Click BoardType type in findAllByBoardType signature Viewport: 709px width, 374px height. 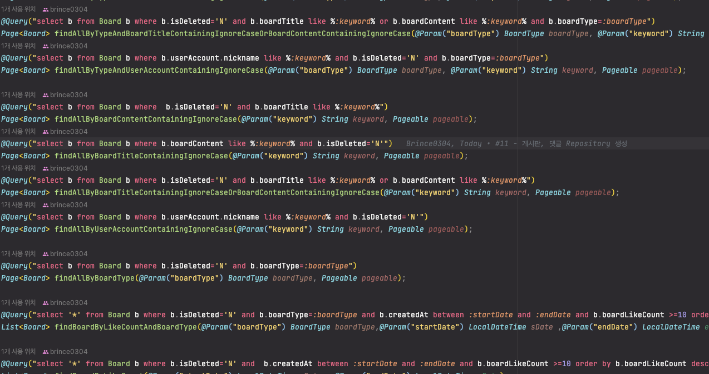click(x=248, y=278)
